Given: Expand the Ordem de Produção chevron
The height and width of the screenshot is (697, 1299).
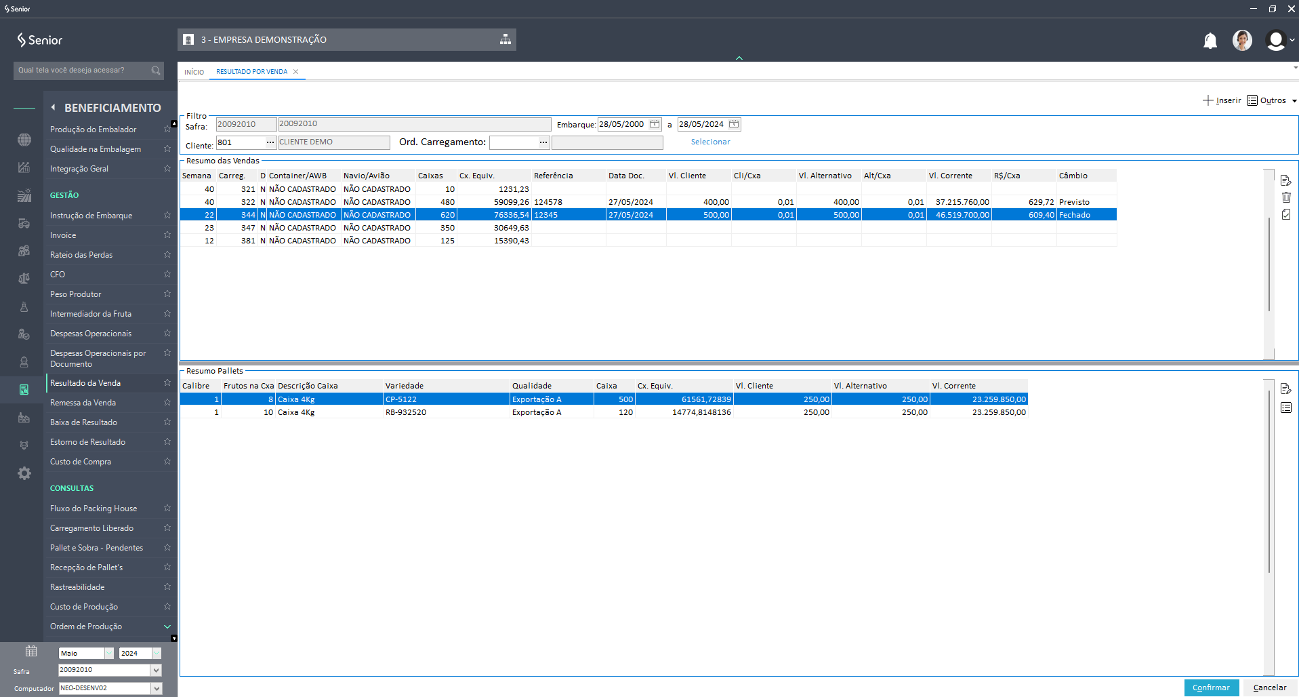Looking at the screenshot, I should (x=167, y=626).
